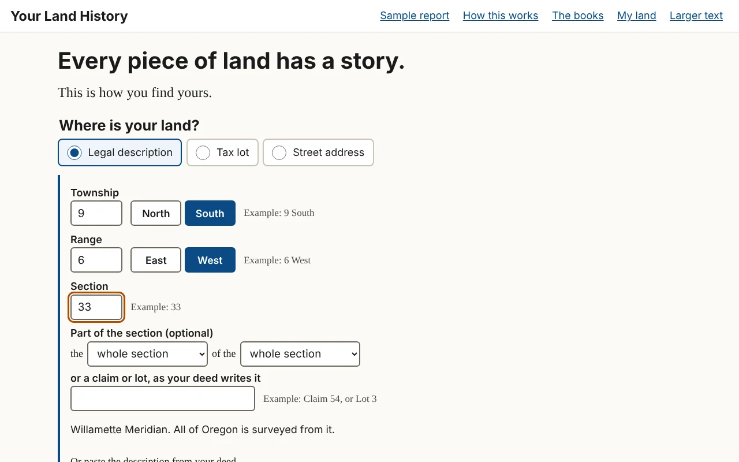Select the Legal description radio option
Viewport: 739px width, 462px height.
(x=120, y=152)
